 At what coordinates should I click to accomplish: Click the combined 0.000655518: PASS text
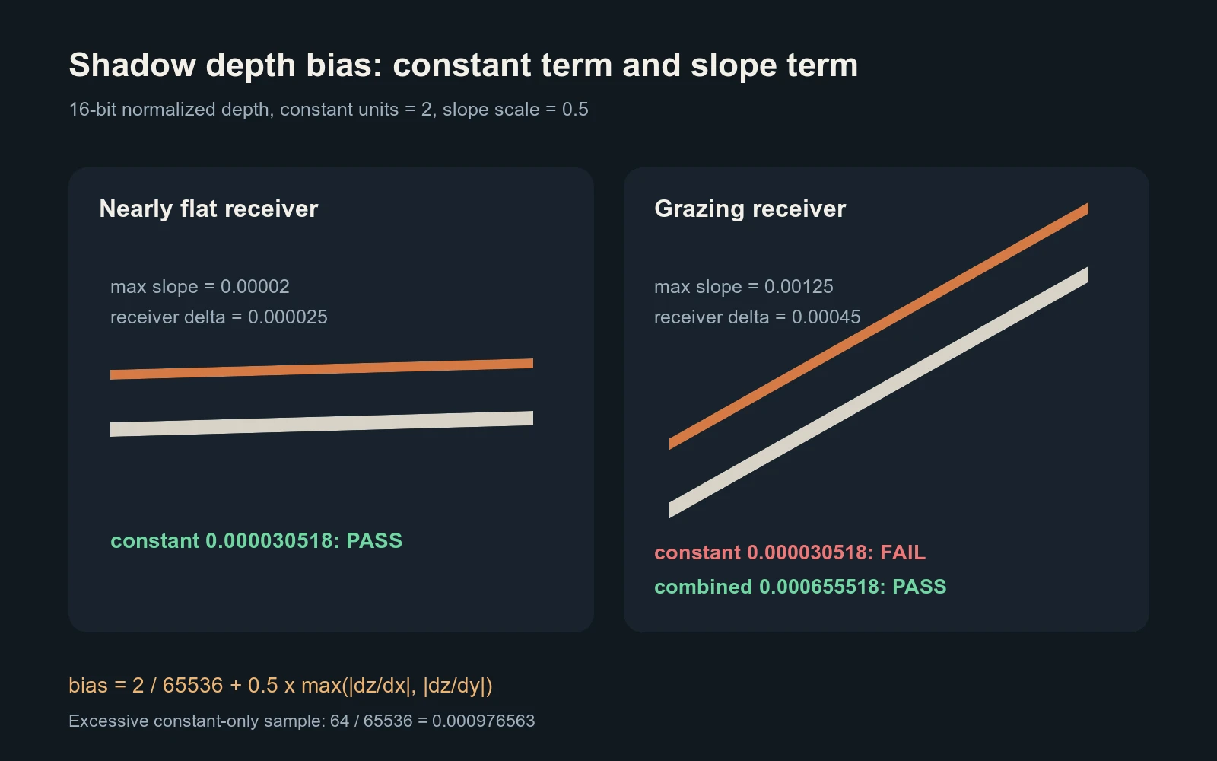pyautogui.click(x=800, y=587)
